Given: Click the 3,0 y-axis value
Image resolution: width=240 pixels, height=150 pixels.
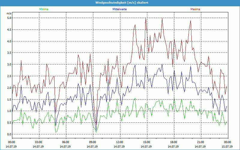Looking at the screenshot, I should pos(9,64).
